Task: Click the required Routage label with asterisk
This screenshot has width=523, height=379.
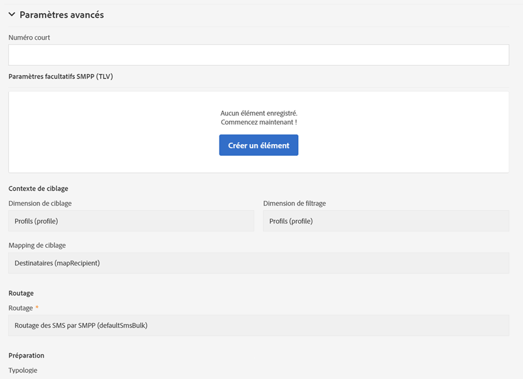Action: click(21, 308)
